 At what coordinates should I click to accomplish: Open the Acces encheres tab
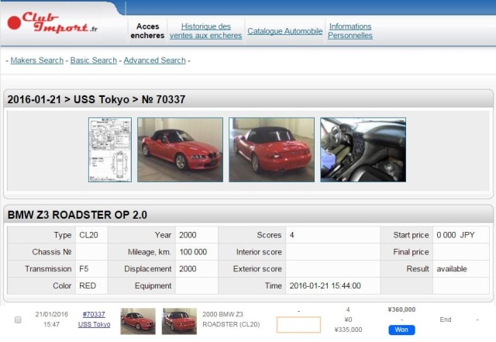147,31
